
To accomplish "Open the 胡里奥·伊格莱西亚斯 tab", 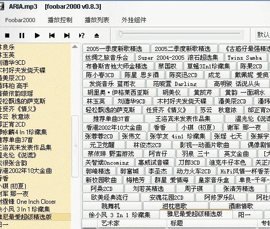I will pos(119,93).
